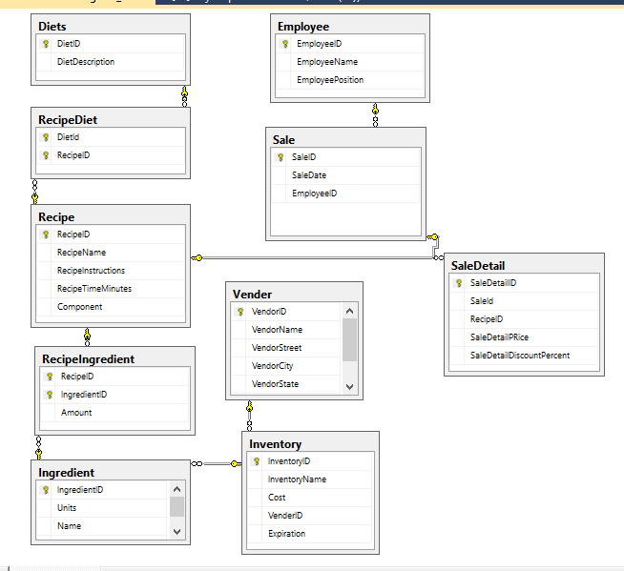This screenshot has height=571, width=624.
Task: Select the SaleDetailPRice column
Action: (x=524, y=337)
